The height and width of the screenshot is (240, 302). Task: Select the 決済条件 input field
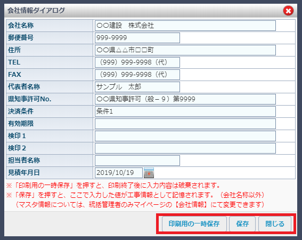coord(185,111)
